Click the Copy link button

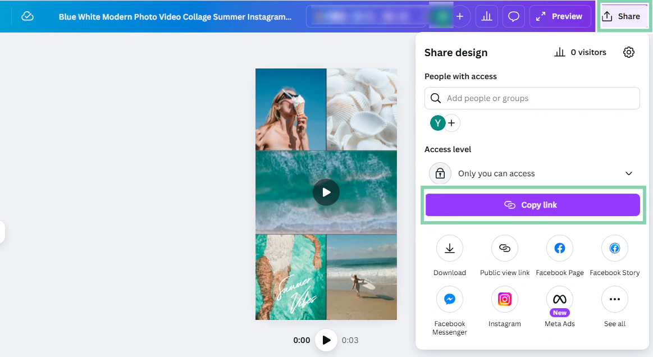pos(533,205)
